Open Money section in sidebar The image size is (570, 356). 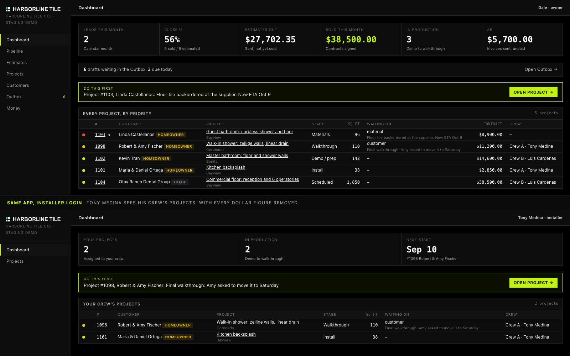(36, 108)
